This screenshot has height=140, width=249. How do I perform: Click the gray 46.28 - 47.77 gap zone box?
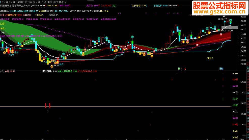230,28
